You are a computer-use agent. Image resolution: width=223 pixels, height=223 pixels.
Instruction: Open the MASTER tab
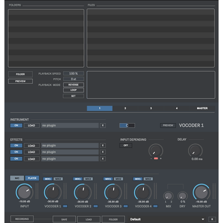(x=202, y=108)
